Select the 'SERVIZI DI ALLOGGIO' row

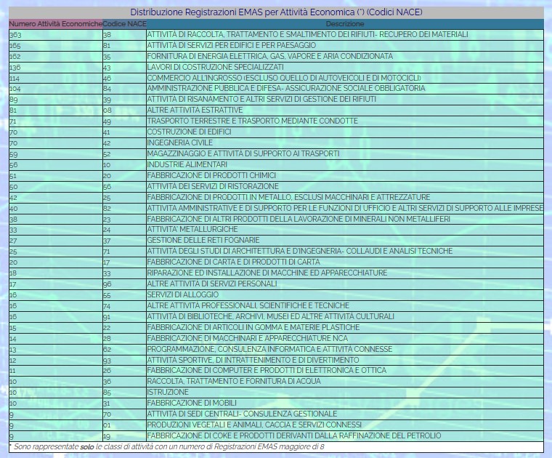pyautogui.click(x=182, y=294)
